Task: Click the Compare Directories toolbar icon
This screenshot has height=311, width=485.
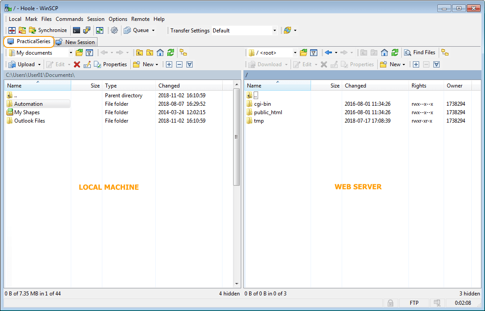Action: tap(12, 30)
